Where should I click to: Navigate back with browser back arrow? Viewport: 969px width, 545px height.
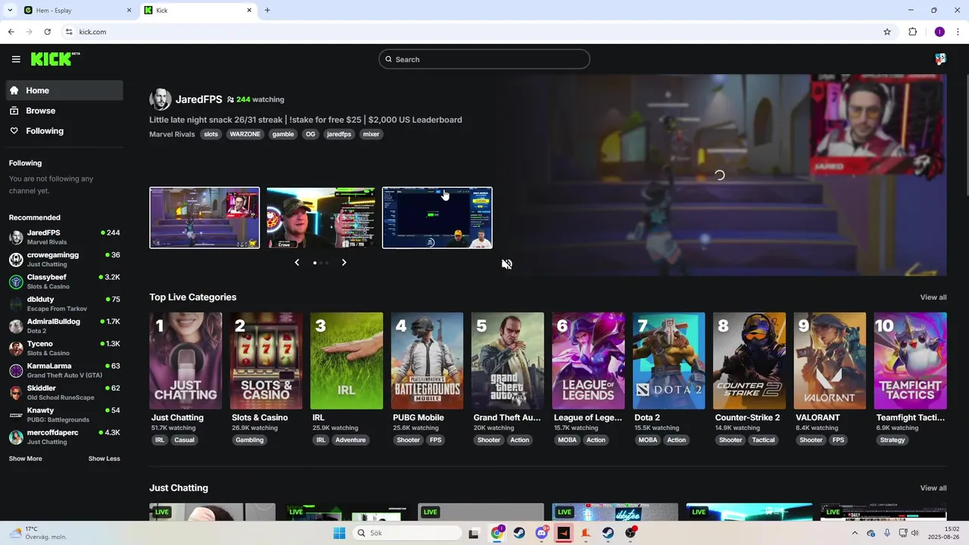[11, 32]
